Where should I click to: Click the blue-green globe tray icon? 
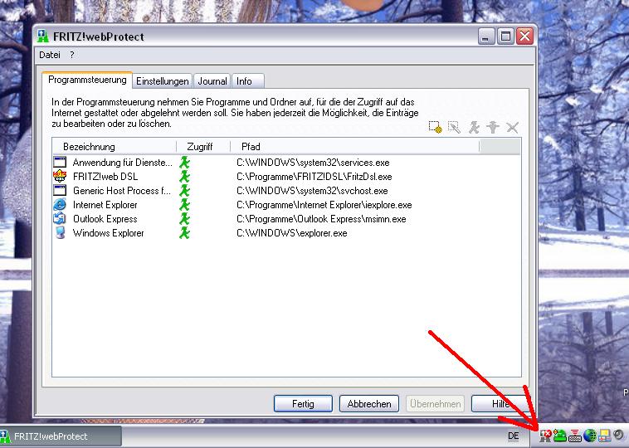tap(590, 436)
